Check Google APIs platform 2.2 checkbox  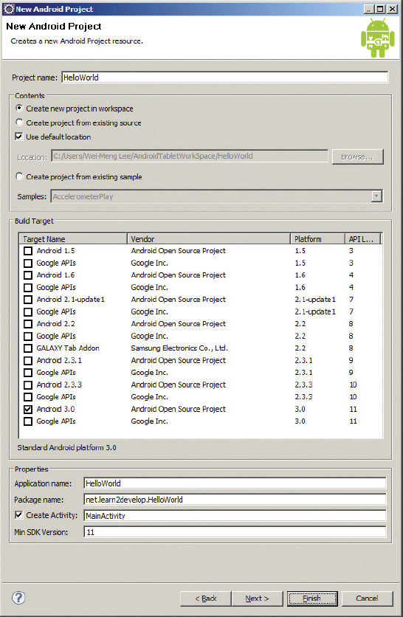pos(28,336)
